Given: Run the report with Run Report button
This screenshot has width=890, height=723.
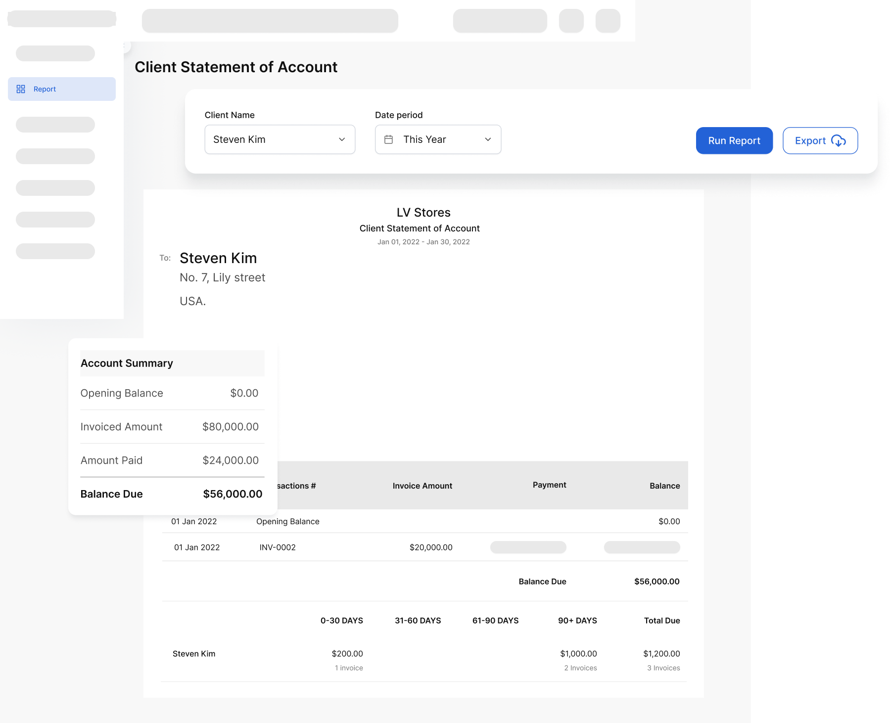Looking at the screenshot, I should (x=734, y=140).
